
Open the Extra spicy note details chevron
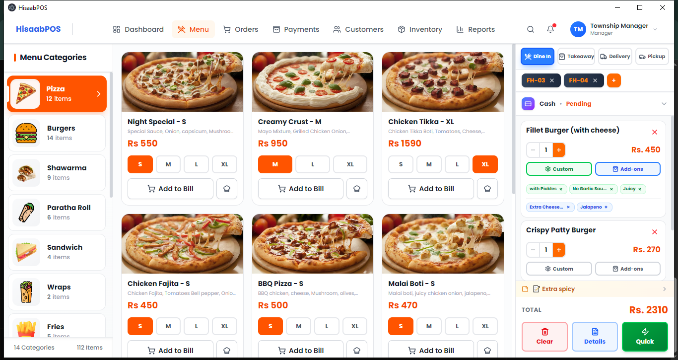pyautogui.click(x=665, y=288)
